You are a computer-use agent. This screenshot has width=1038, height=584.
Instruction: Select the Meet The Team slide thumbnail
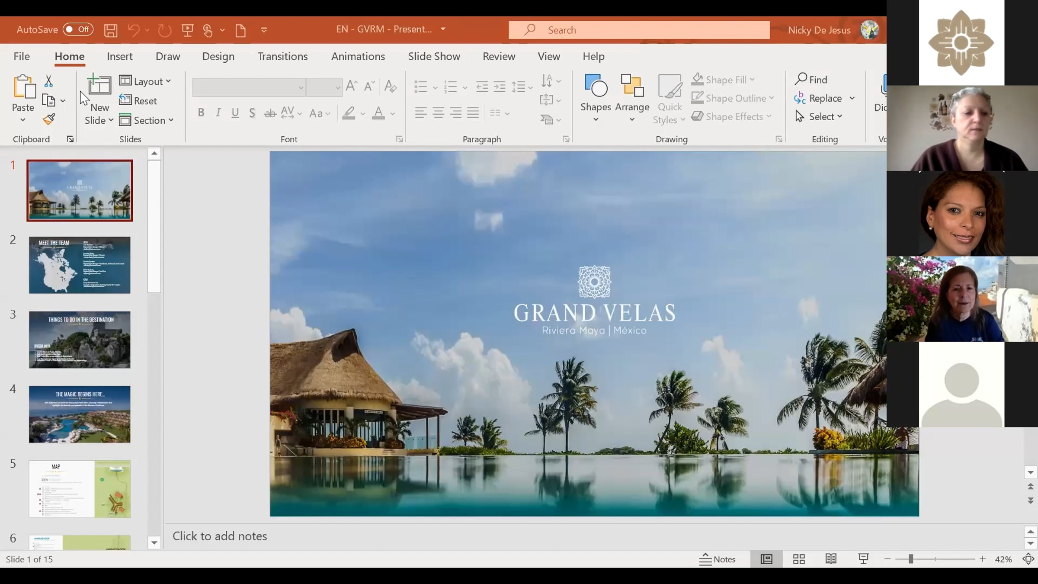coord(80,265)
